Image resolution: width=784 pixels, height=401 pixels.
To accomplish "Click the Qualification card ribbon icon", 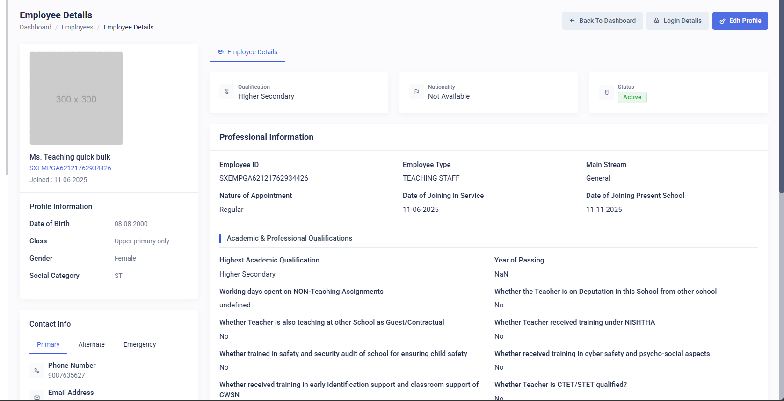I will click(x=227, y=92).
